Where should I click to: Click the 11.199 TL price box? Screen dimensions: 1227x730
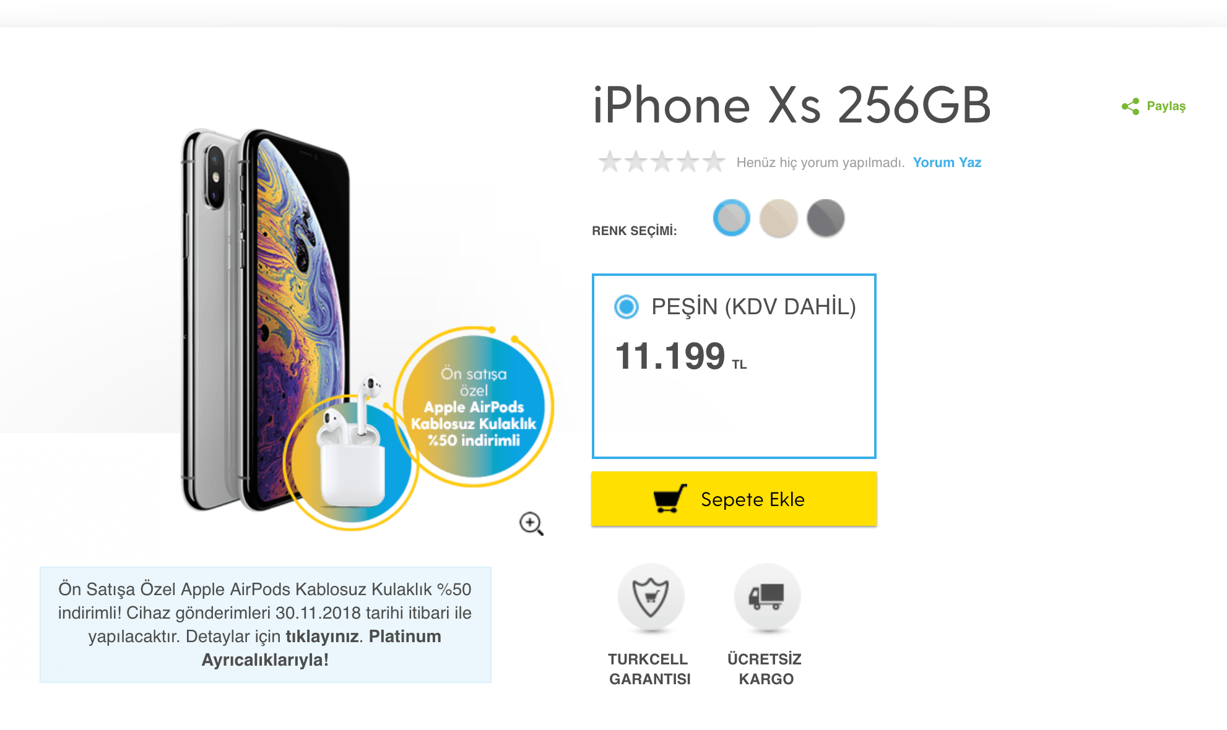point(734,366)
